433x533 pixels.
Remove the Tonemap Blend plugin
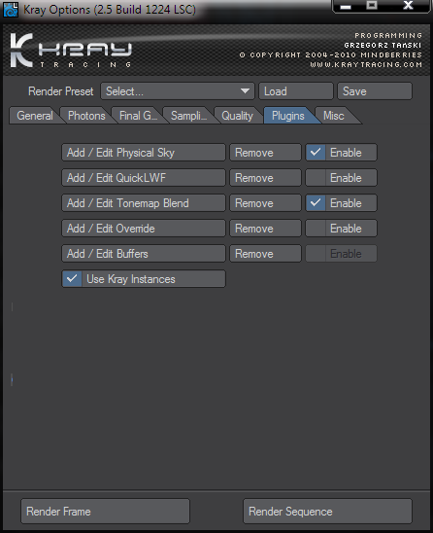(x=265, y=203)
